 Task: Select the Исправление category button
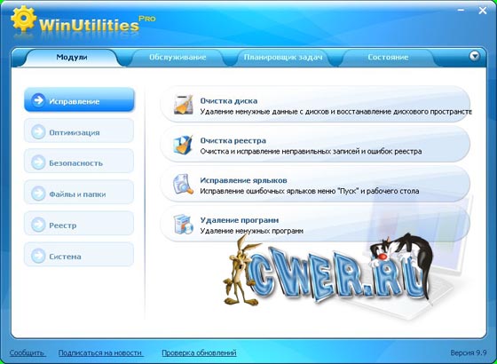[79, 99]
